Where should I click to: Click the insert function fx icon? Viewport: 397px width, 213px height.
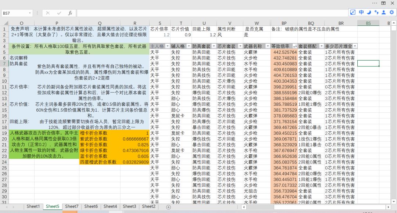click(70, 13)
